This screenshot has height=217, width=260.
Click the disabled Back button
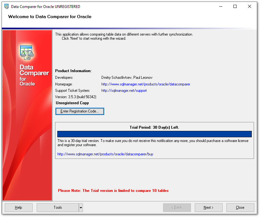(x=177, y=207)
